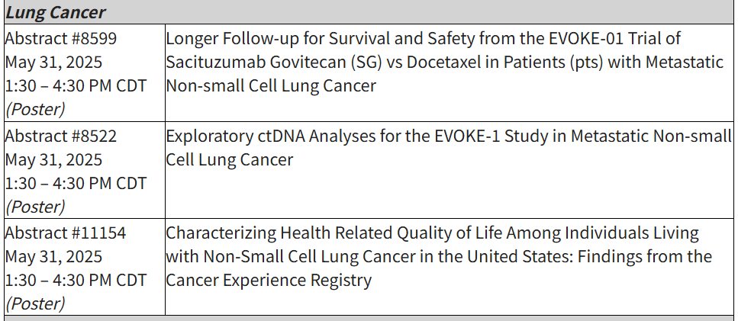
Task: Select the Exploratory ctDNA Analyses title
Action: 449,148
